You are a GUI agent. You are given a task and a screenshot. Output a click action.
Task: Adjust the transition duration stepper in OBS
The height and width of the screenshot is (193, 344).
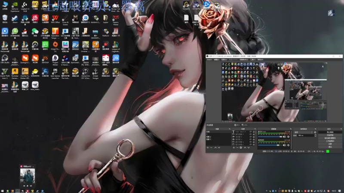pos(316,136)
